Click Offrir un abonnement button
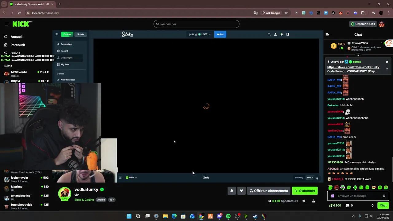This screenshot has width=393, height=221. click(x=269, y=191)
